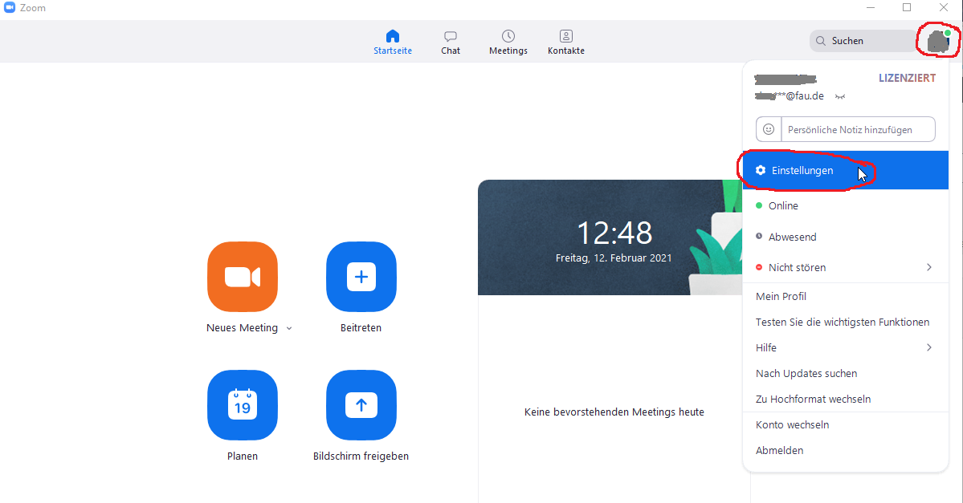The height and width of the screenshot is (503, 963).
Task: Open dropdown arrow next to Neues Meeting
Action: [x=289, y=328]
